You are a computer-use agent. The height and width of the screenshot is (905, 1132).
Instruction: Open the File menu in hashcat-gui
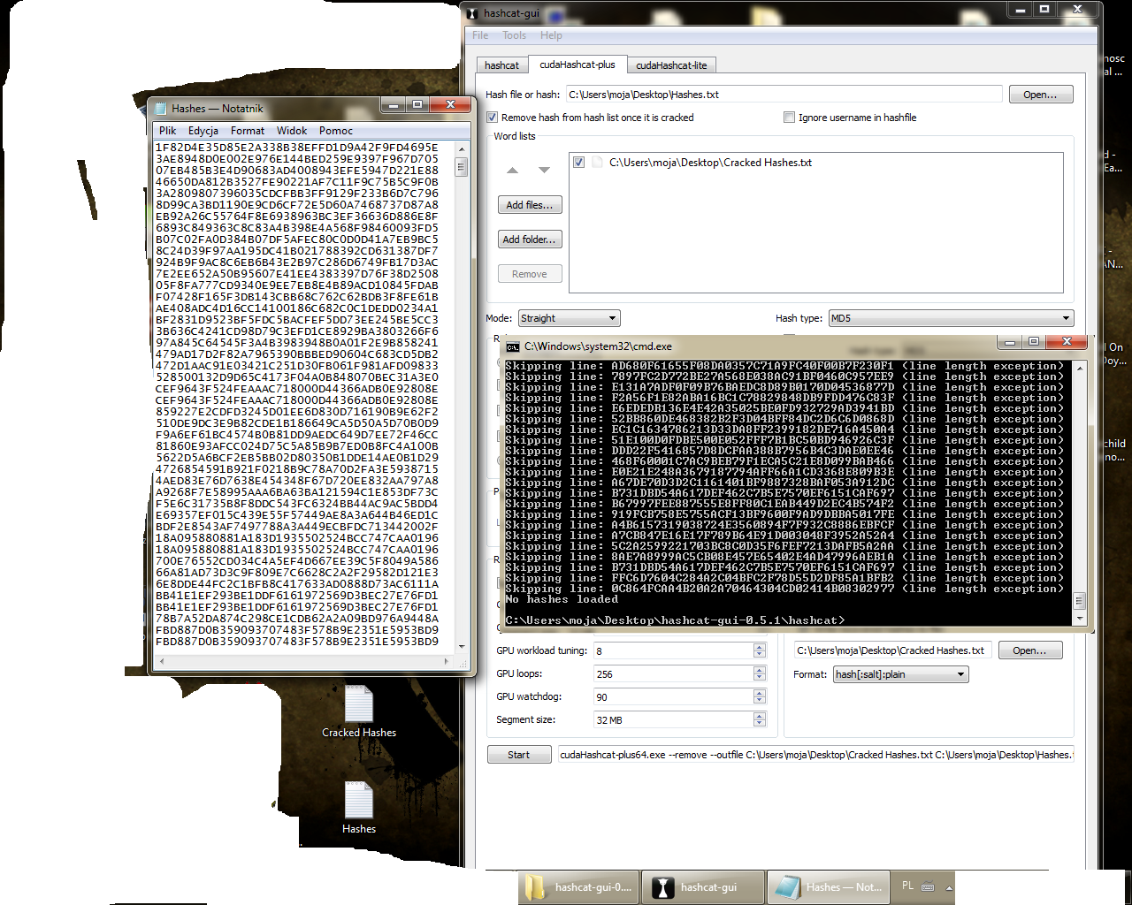tap(480, 35)
